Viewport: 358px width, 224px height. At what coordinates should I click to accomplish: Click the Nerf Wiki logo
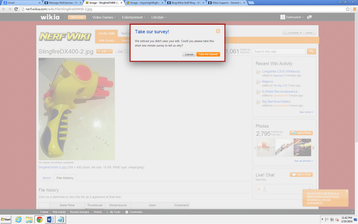[x=65, y=36]
